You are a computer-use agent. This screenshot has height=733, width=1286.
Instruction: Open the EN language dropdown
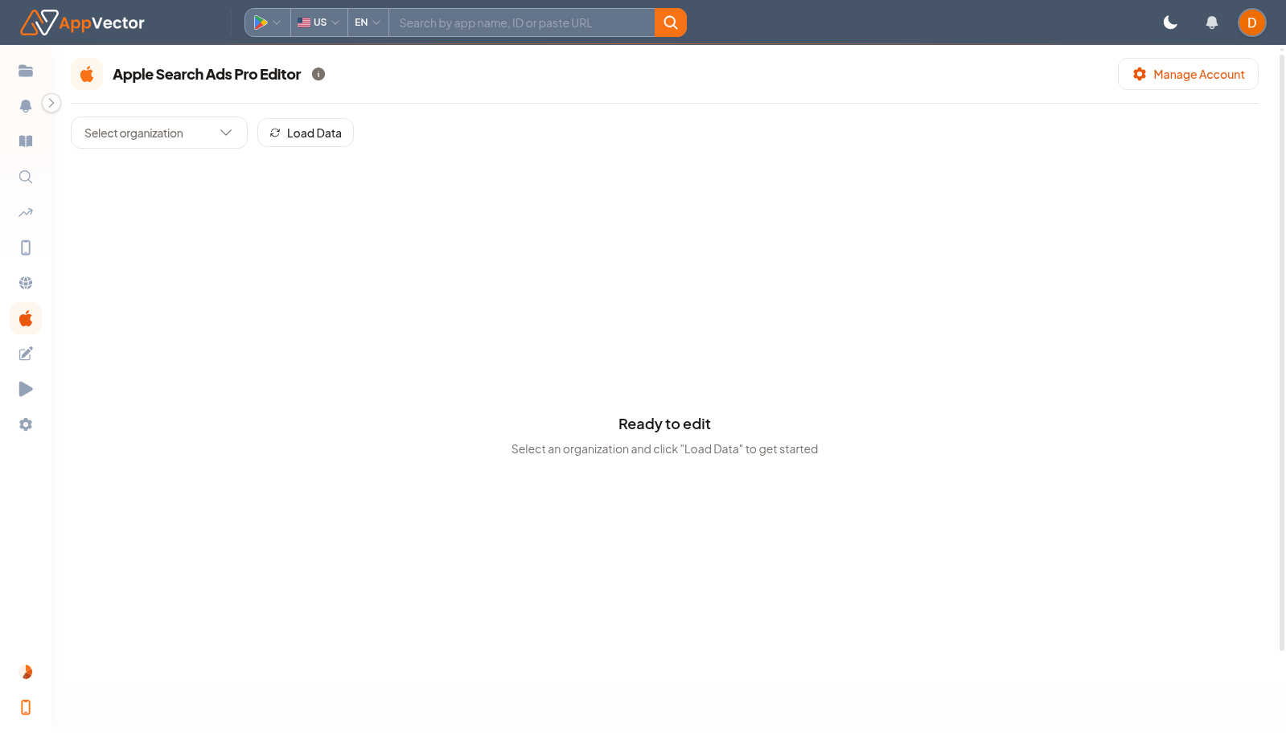point(368,23)
